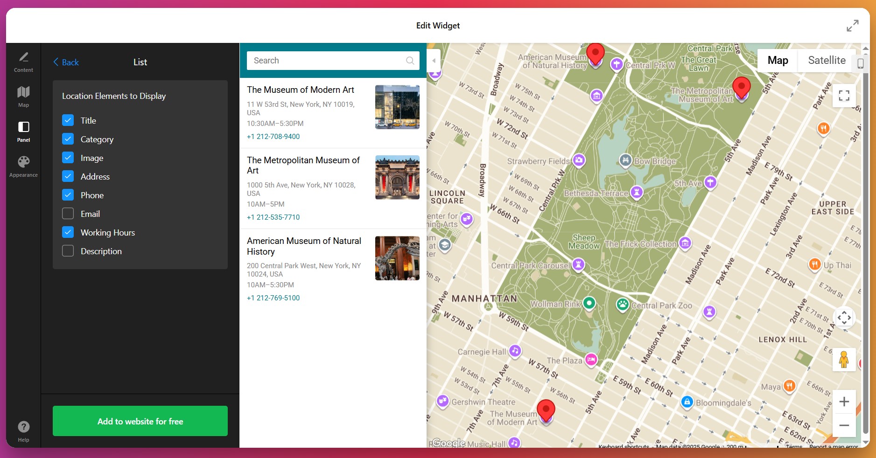Zoom out using the minus control
Viewport: 876px width, 458px height.
[x=844, y=425]
